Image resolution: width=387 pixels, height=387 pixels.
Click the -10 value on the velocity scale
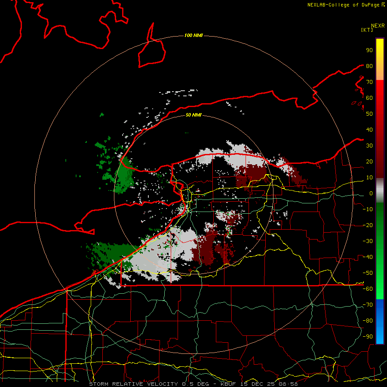[x=368, y=209]
